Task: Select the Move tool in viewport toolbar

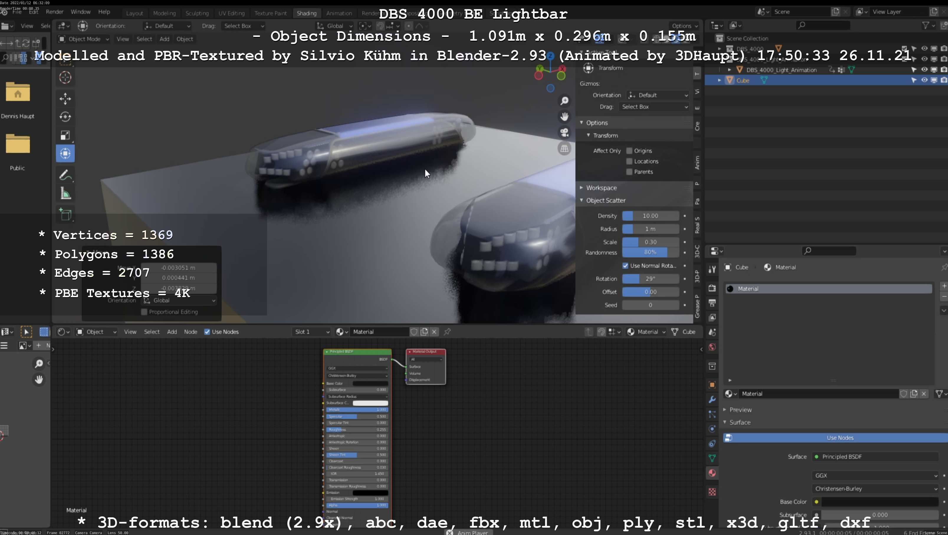Action: coord(65,98)
